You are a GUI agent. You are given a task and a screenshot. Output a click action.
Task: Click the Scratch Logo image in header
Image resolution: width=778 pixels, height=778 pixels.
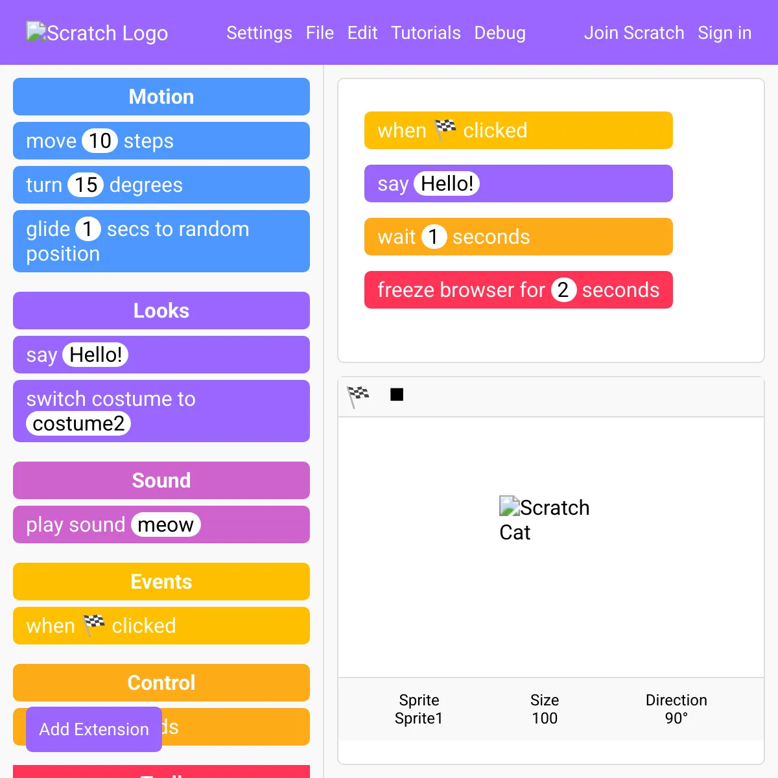(x=97, y=33)
